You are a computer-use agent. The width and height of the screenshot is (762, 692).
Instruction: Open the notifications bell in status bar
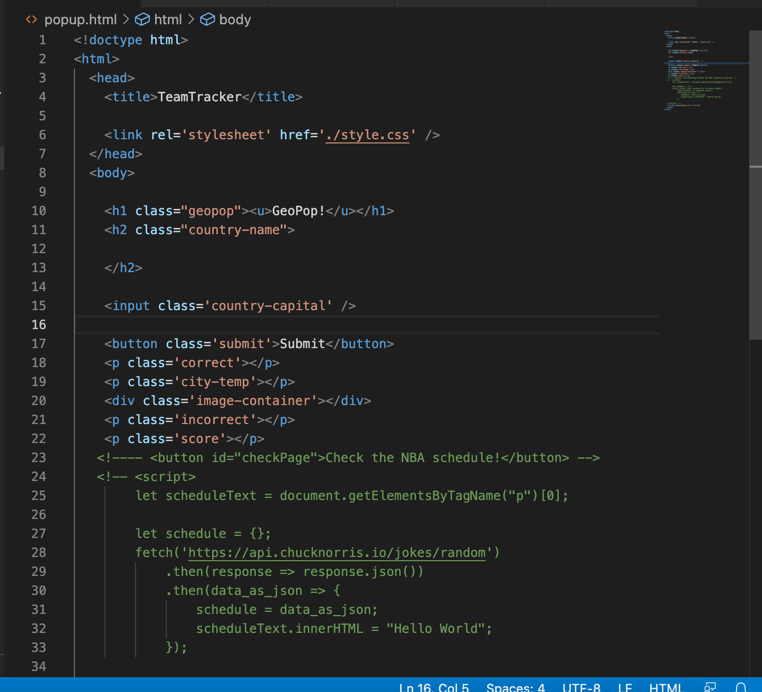click(x=741, y=687)
